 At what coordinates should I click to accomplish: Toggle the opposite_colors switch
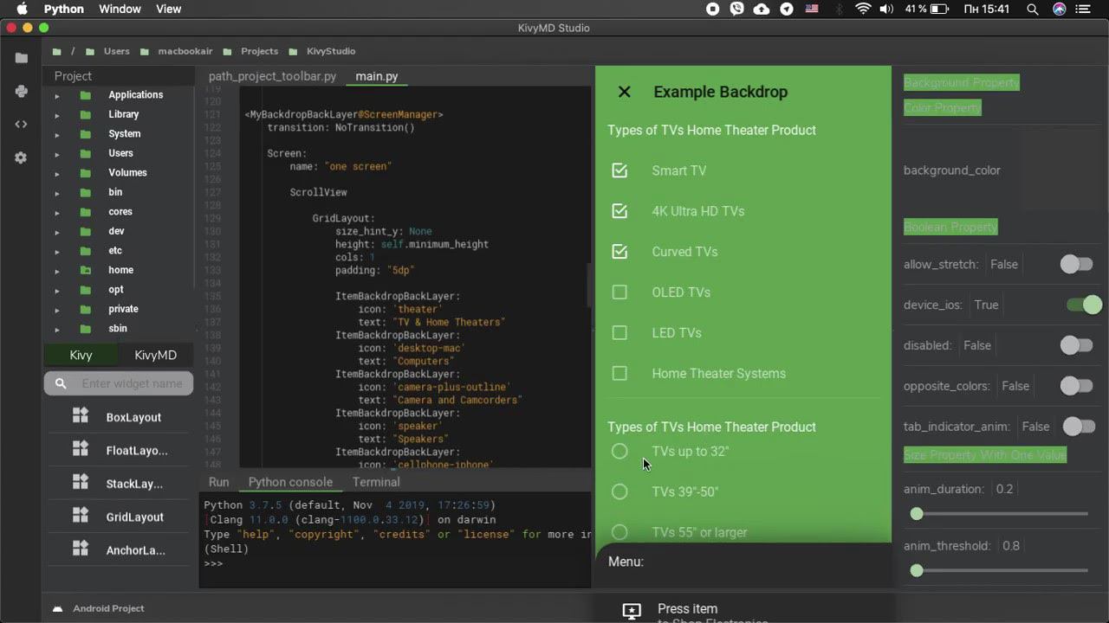coord(1077,386)
